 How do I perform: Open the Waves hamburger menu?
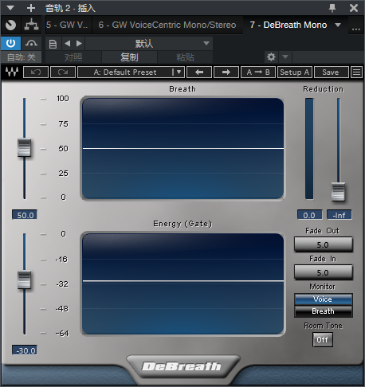[x=356, y=72]
